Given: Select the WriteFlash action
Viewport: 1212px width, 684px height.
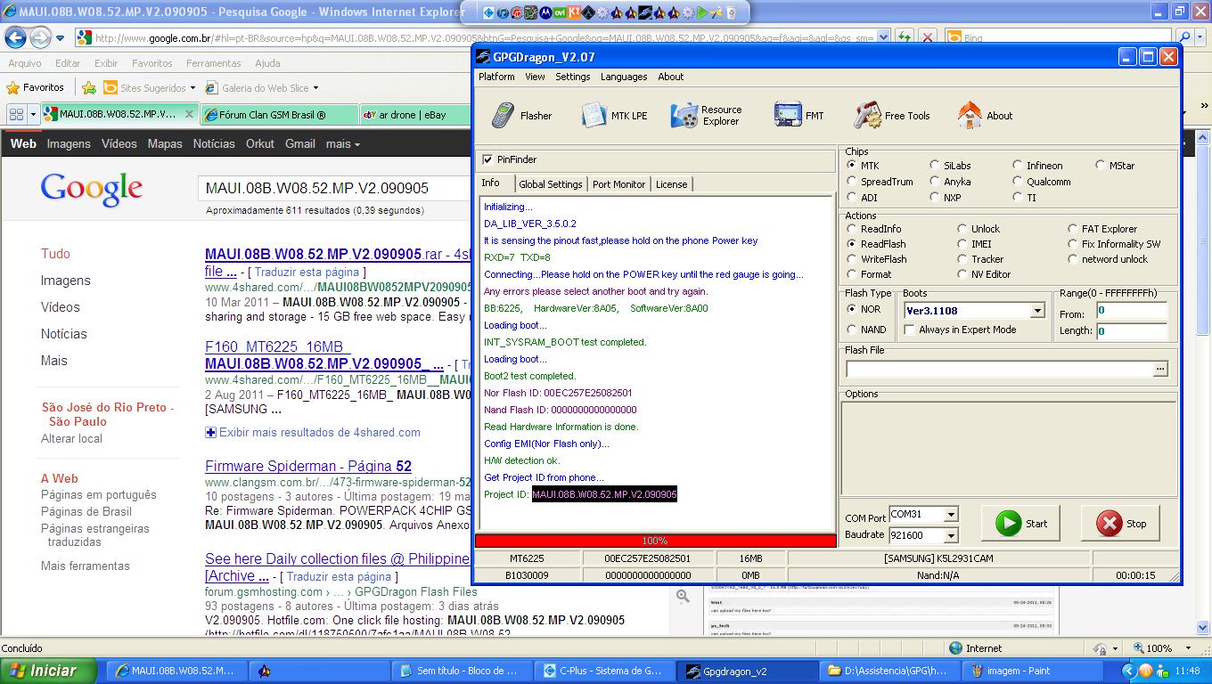Looking at the screenshot, I should [851, 259].
